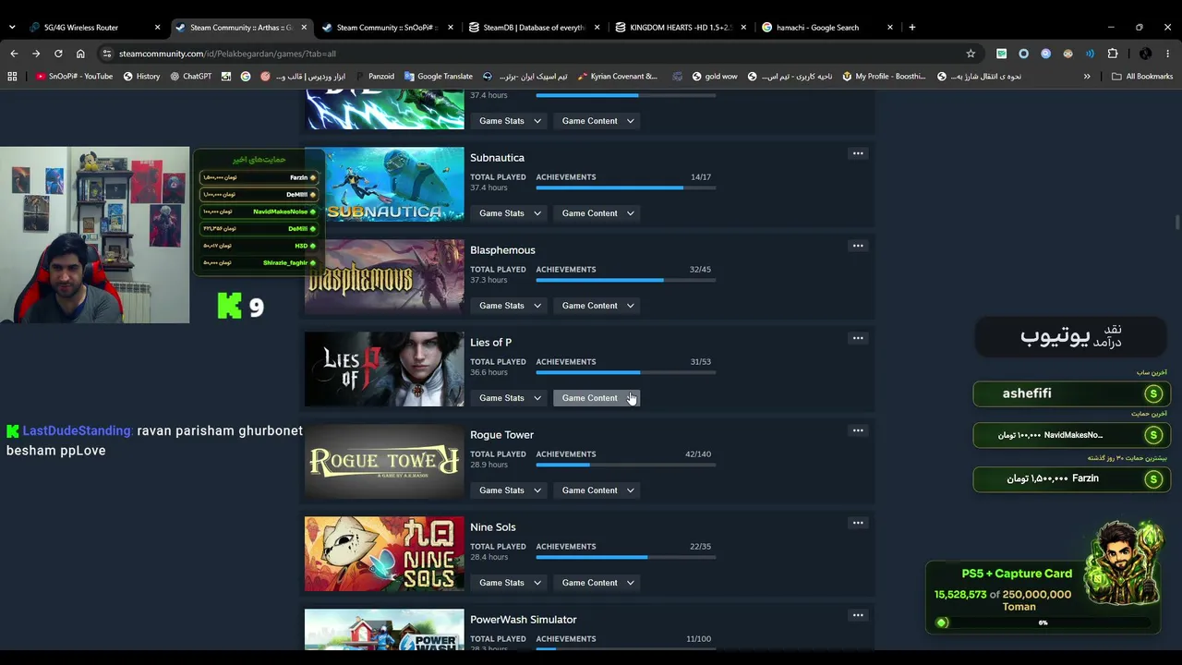Screen dimensions: 1182x665
Task: Close the KINGDOM HEARTS tab
Action: (x=743, y=28)
